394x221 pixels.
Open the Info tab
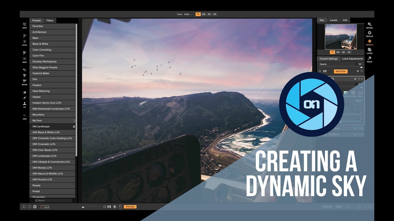(345, 20)
